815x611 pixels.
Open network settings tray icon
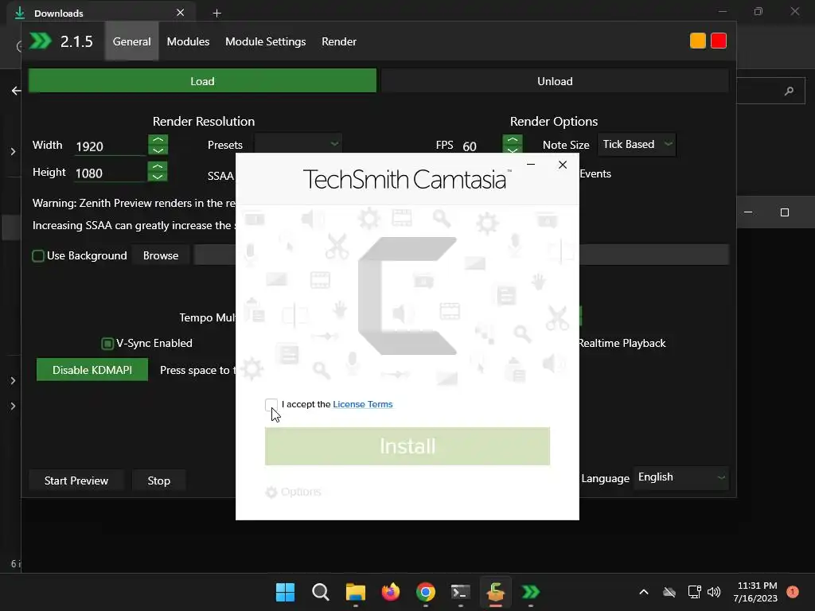click(x=694, y=592)
